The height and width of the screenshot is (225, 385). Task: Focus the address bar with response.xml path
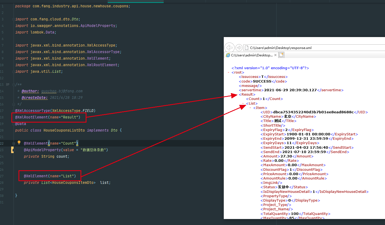pyautogui.click(x=314, y=48)
